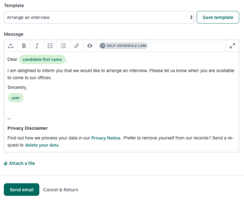
Task: Attach a file to the email
Action: coord(20,163)
